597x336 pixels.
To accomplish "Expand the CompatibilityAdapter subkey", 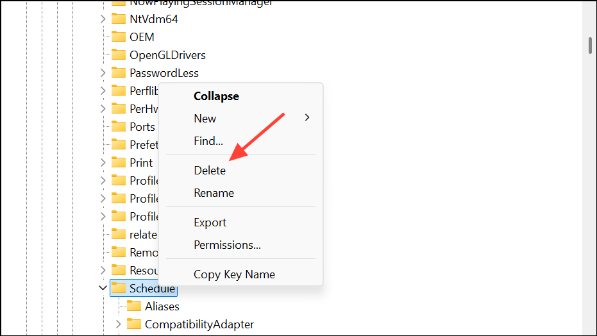I will [118, 324].
